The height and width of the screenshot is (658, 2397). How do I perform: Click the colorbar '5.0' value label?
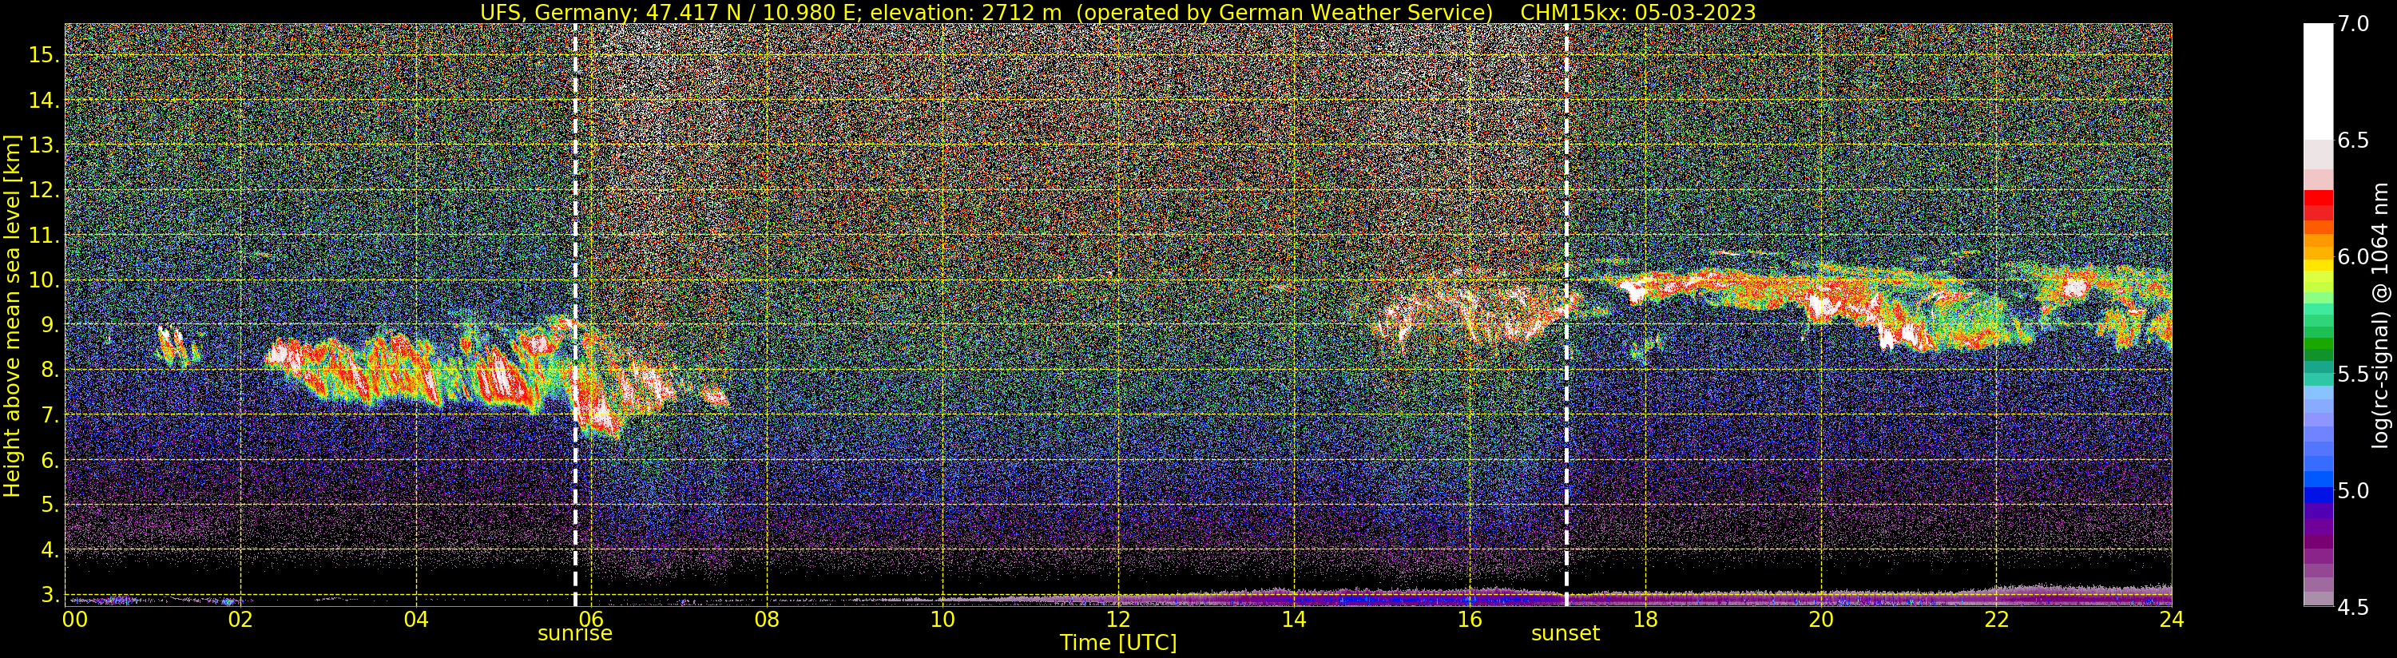tap(2354, 490)
